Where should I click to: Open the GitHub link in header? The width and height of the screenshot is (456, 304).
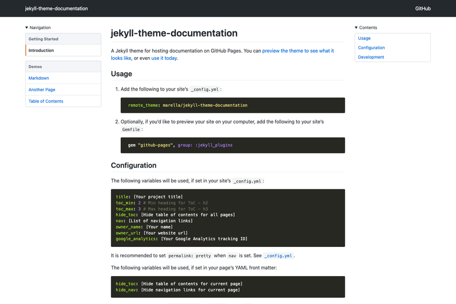point(423,9)
